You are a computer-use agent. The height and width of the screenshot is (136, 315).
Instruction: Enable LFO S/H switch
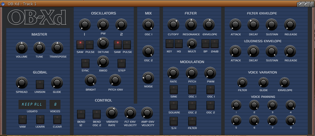click(174, 121)
